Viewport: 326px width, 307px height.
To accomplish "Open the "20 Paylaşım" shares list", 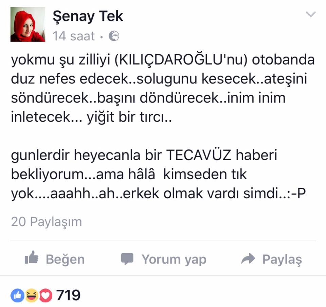I will (x=47, y=222).
